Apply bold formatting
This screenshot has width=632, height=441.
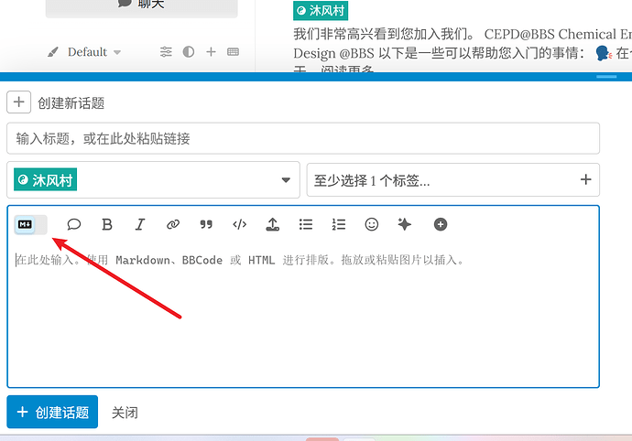tap(107, 224)
